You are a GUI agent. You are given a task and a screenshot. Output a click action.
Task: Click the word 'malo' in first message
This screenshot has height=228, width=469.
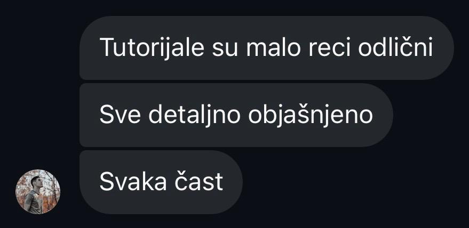pyautogui.click(x=273, y=47)
